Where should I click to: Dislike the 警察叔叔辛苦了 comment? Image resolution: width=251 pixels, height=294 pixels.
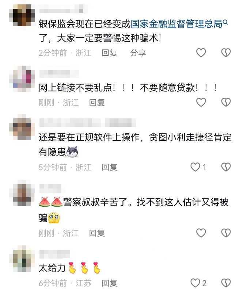pyautogui.click(x=226, y=233)
